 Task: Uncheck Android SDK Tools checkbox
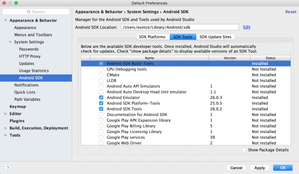coord(101,109)
